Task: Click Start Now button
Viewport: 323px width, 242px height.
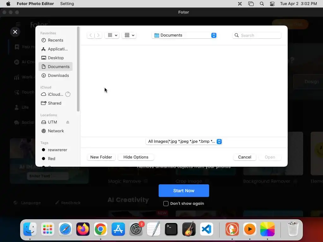Action: click(184, 191)
